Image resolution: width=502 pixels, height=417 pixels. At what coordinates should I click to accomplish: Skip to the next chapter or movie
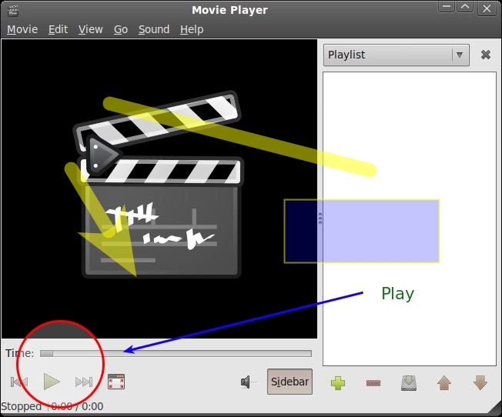pyautogui.click(x=84, y=382)
